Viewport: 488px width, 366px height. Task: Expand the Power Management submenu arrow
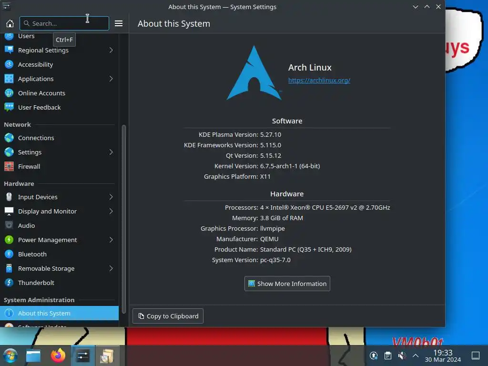[x=111, y=240]
